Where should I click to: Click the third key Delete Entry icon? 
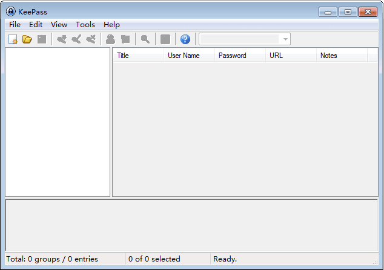click(91, 39)
